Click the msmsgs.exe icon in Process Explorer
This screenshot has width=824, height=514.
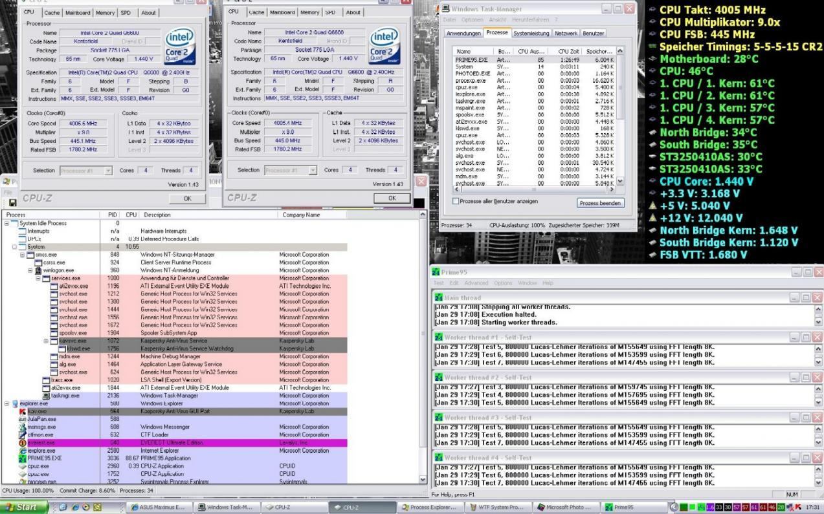click(23, 427)
